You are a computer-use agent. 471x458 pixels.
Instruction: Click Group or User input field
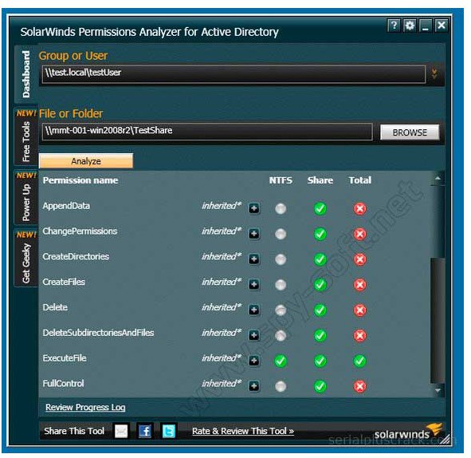pyautogui.click(x=234, y=73)
